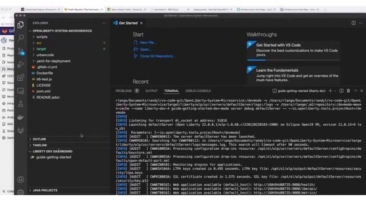Image resolution: width=366 pixels, height=205 pixels.
Task: Open Get Started with VS Code walkthrough
Action: (x=293, y=50)
